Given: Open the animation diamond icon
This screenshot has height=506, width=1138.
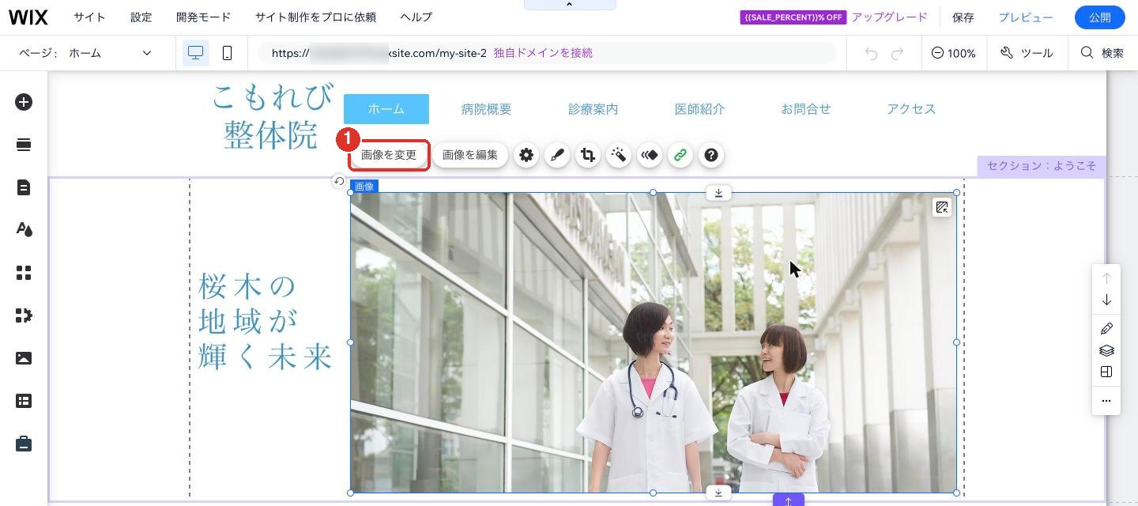Looking at the screenshot, I should point(650,155).
